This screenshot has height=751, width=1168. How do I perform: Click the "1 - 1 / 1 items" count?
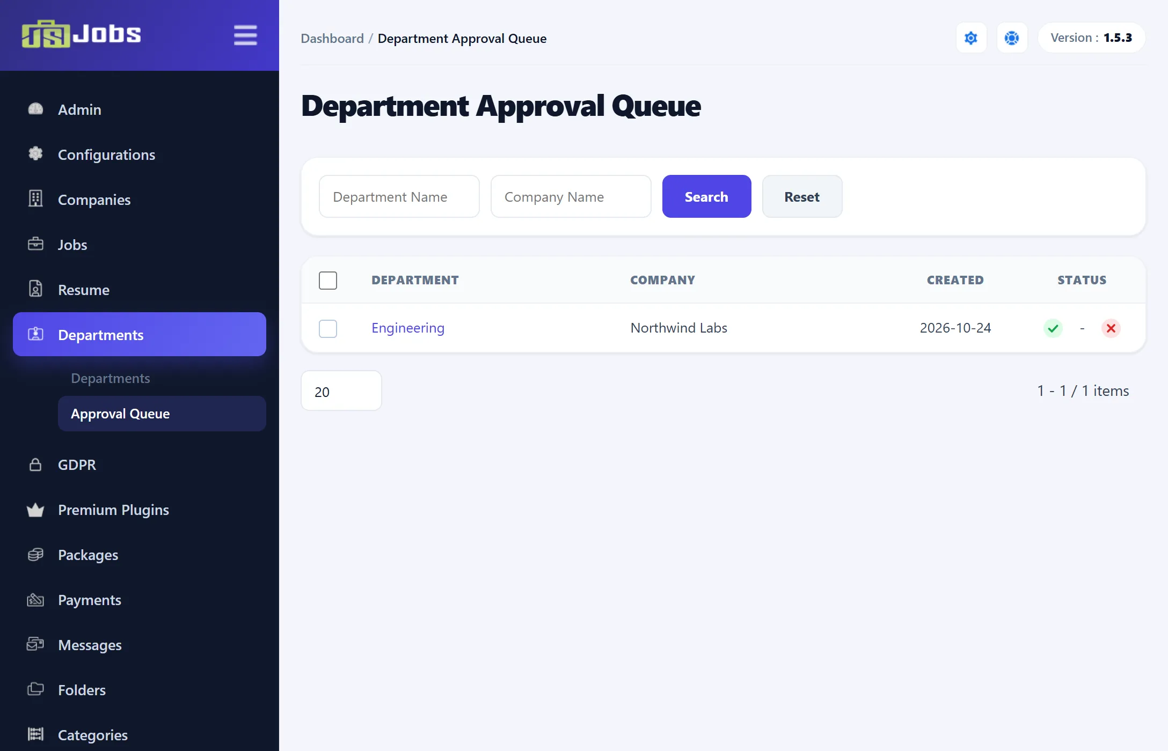1083,391
